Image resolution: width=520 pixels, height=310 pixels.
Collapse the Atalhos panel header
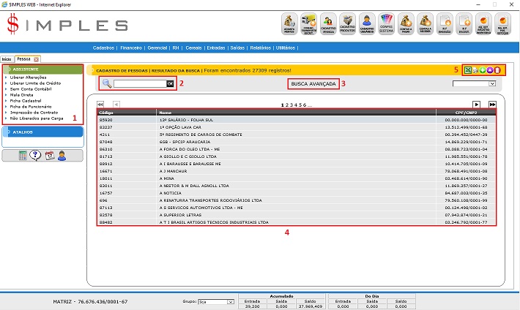(x=43, y=132)
